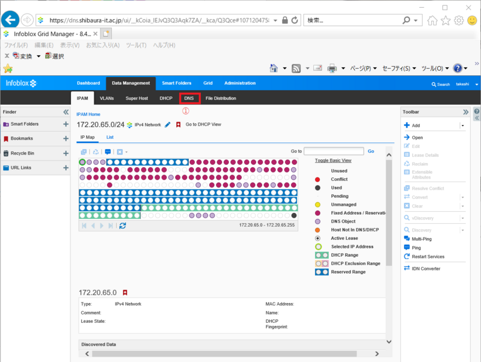Switch to the DNS sub-tab
481x362 pixels.
tap(189, 98)
